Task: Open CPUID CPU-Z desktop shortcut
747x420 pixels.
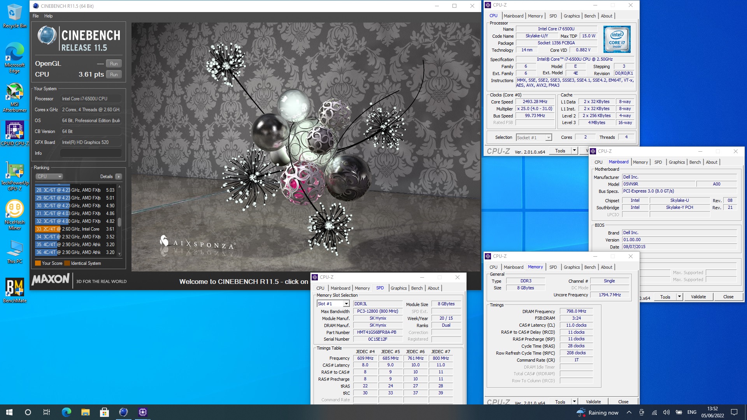Action: point(14,133)
